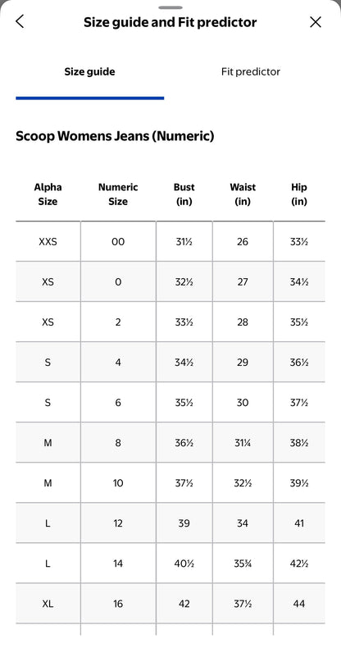
Task: Tap the Alpha Size column header
Action: click(x=48, y=194)
